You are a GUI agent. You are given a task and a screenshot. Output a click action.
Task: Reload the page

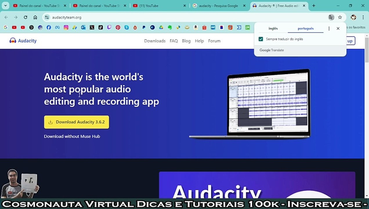(26, 17)
